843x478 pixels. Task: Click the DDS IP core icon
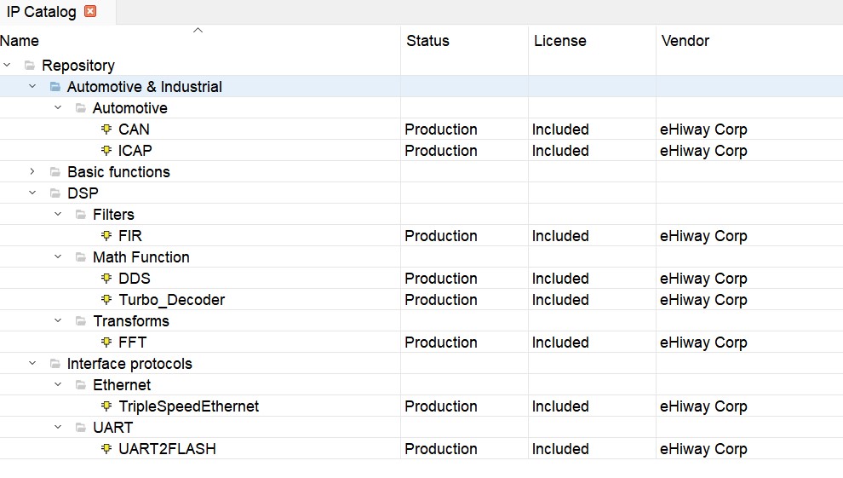tap(106, 278)
